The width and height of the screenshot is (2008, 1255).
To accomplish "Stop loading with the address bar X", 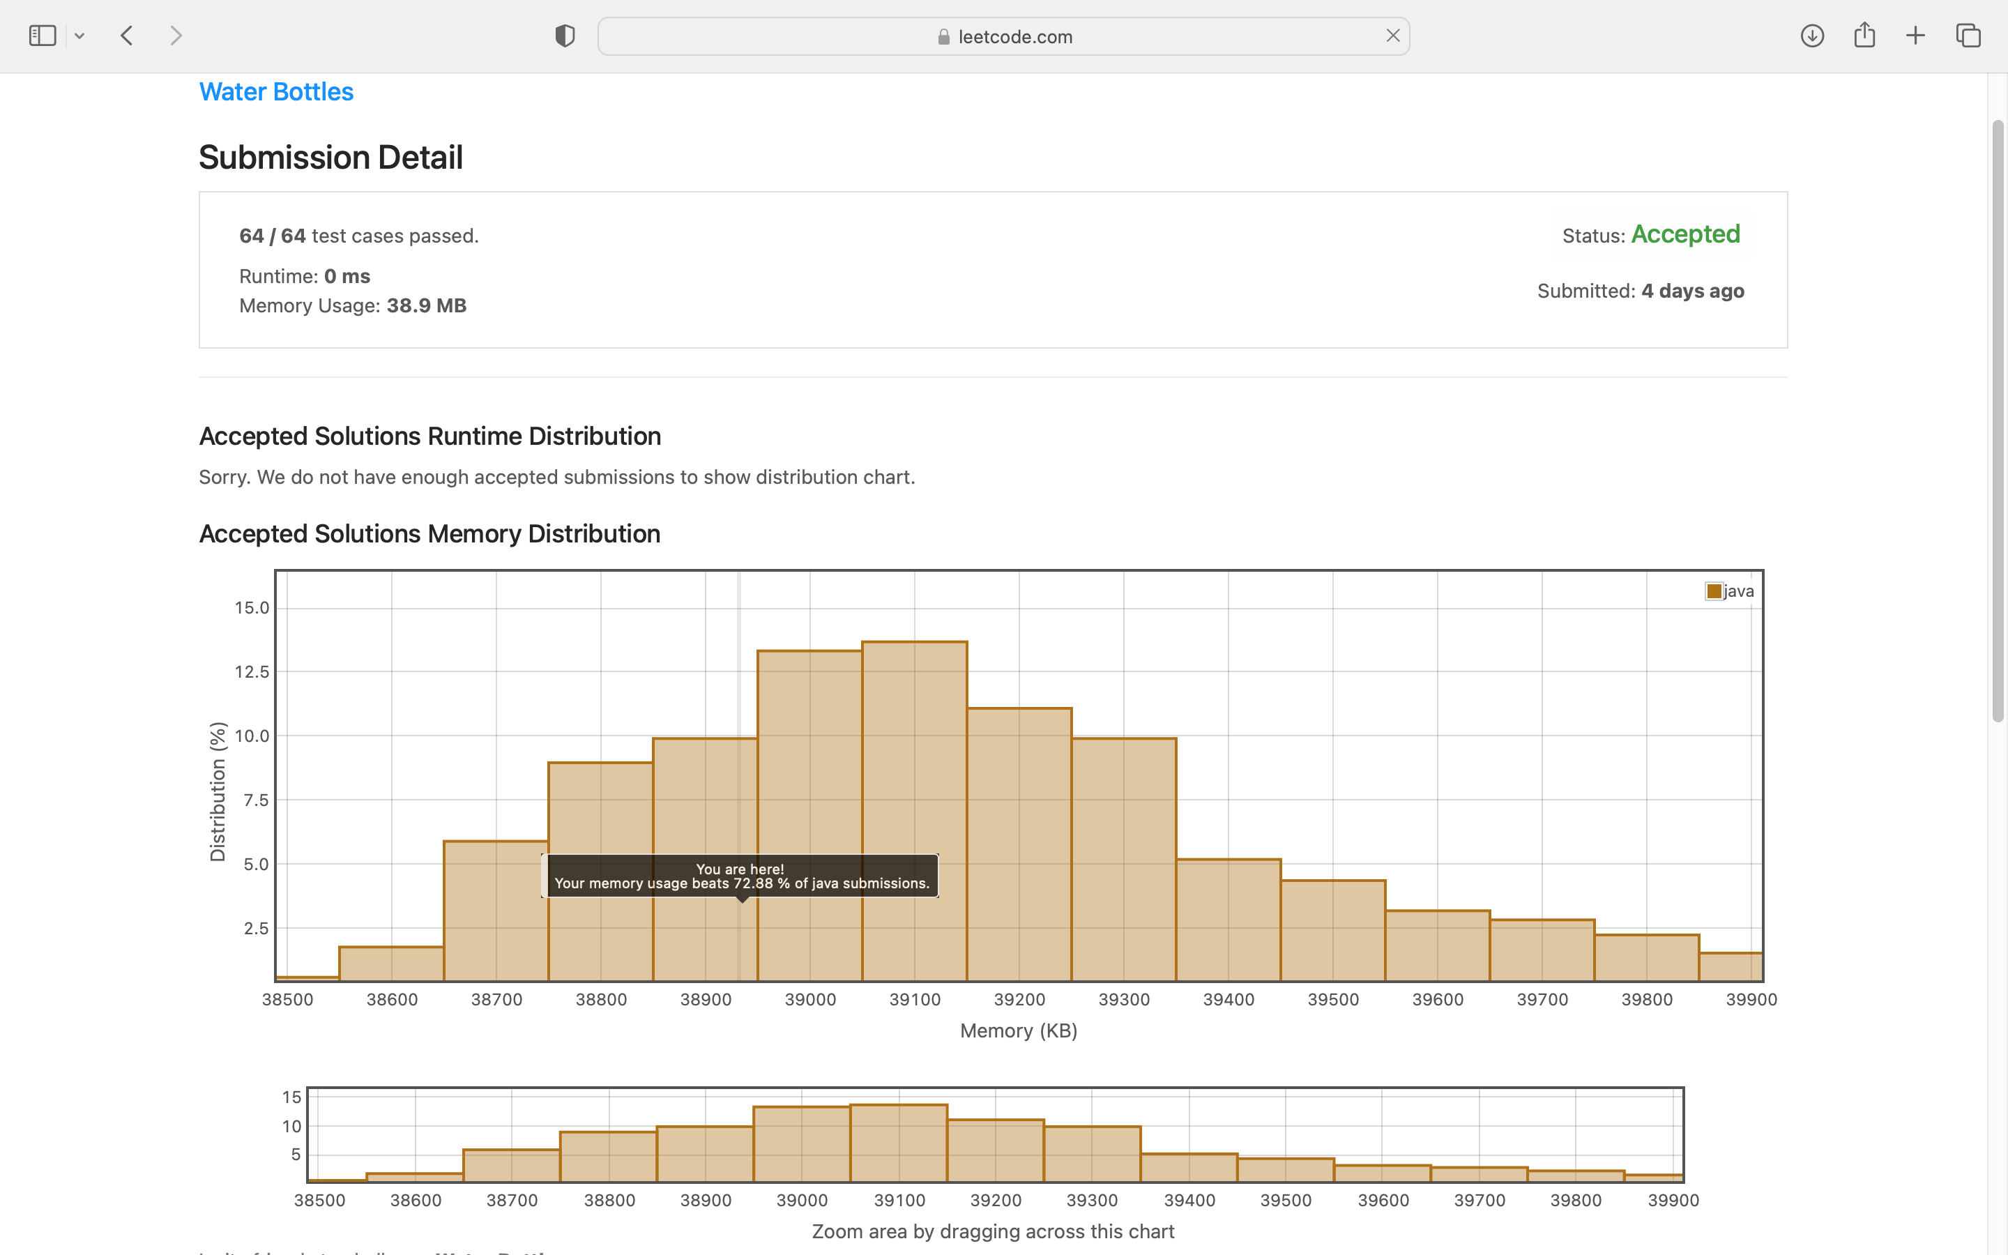I will 1392,36.
